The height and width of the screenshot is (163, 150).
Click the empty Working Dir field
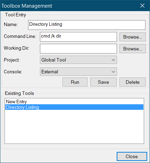(78, 49)
